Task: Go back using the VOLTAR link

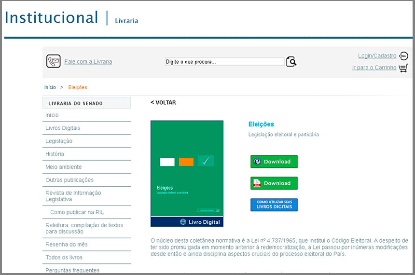Action: [x=163, y=102]
